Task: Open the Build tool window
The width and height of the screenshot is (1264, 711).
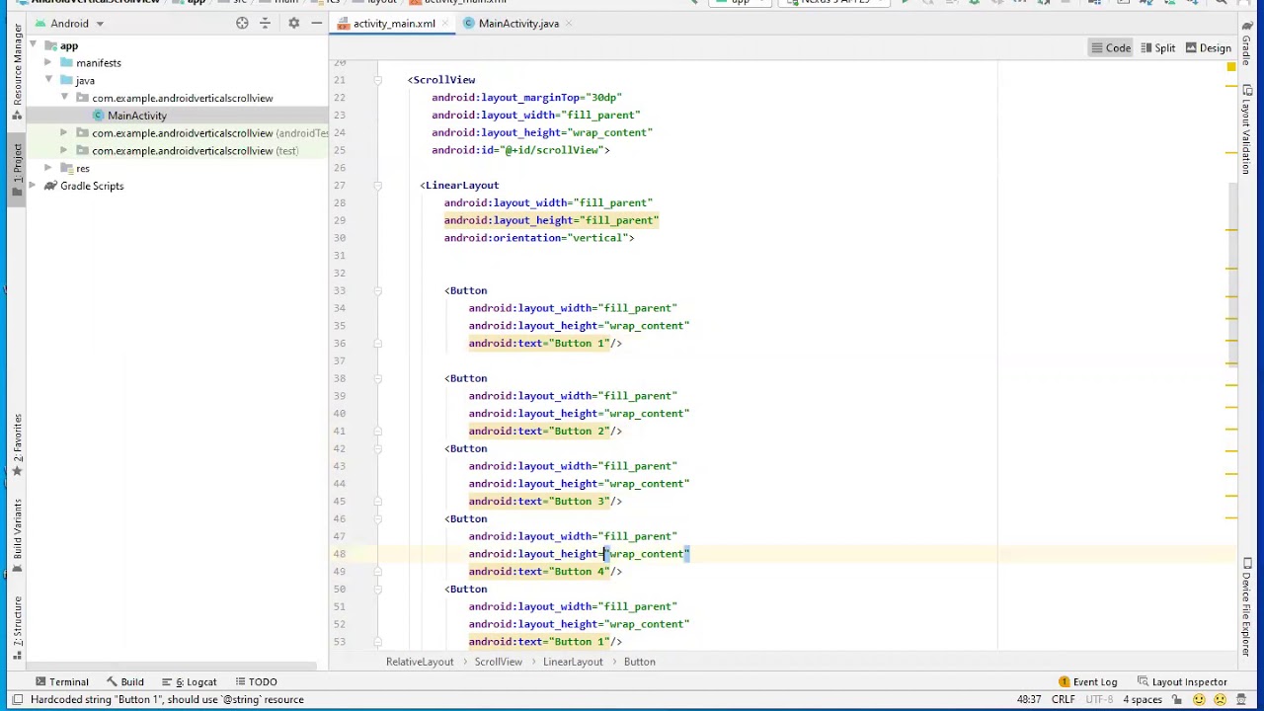Action: [x=124, y=682]
